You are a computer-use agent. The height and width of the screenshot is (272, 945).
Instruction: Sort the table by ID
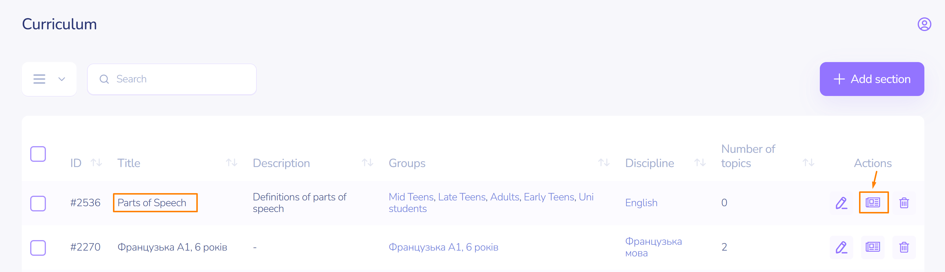(x=96, y=163)
